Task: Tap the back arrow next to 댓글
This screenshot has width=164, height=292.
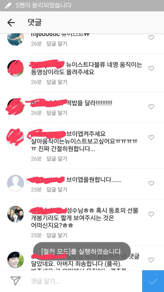Action: 11,23
